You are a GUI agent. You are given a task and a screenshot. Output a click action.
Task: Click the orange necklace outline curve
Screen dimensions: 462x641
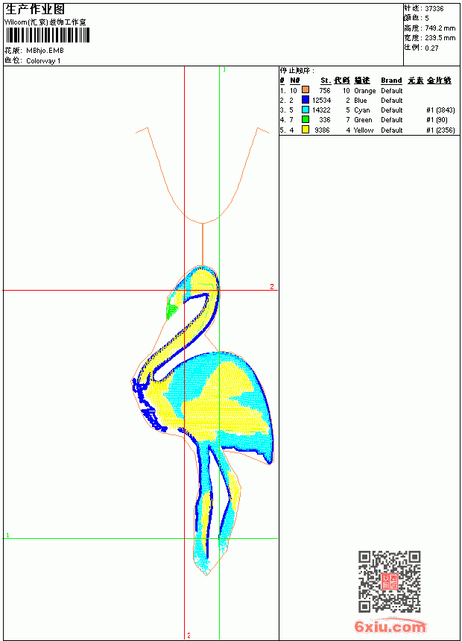click(x=203, y=175)
